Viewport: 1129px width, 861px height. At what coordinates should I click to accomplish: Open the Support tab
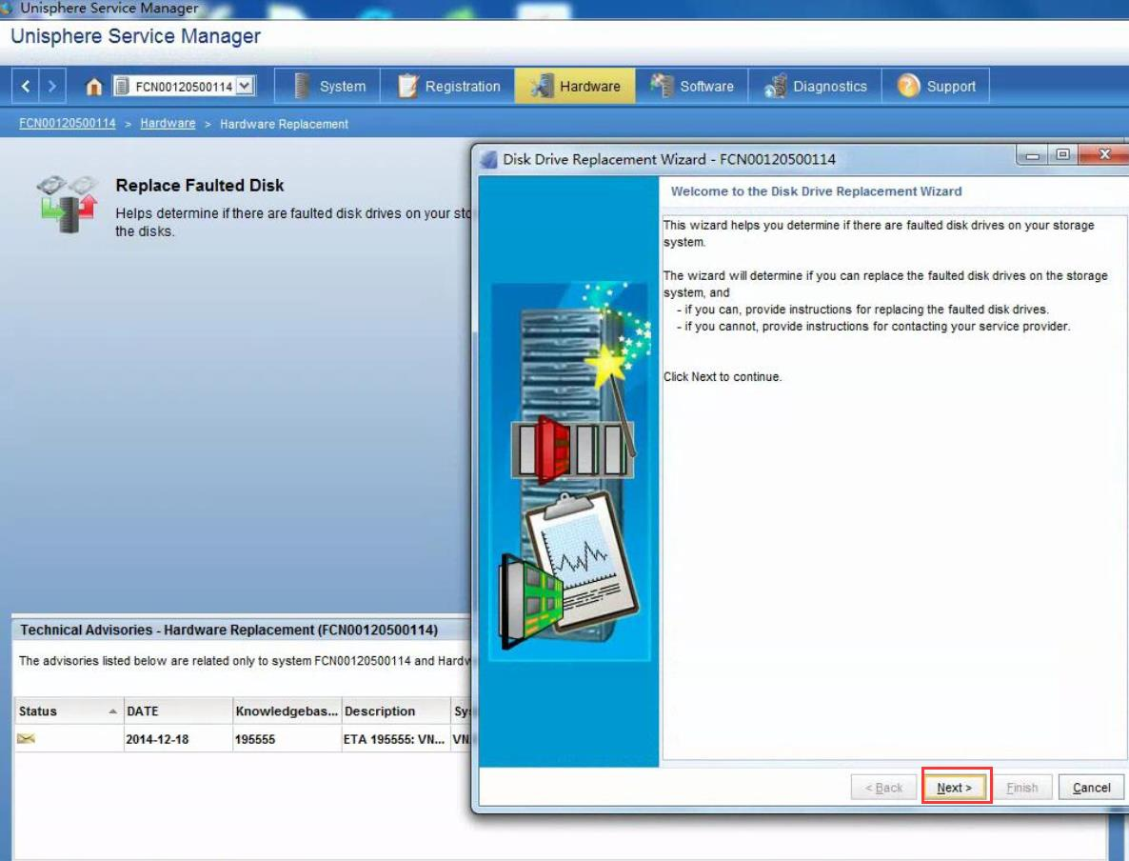(936, 86)
